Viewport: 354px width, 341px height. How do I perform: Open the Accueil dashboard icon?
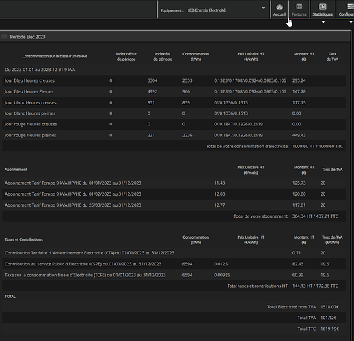pyautogui.click(x=280, y=7)
